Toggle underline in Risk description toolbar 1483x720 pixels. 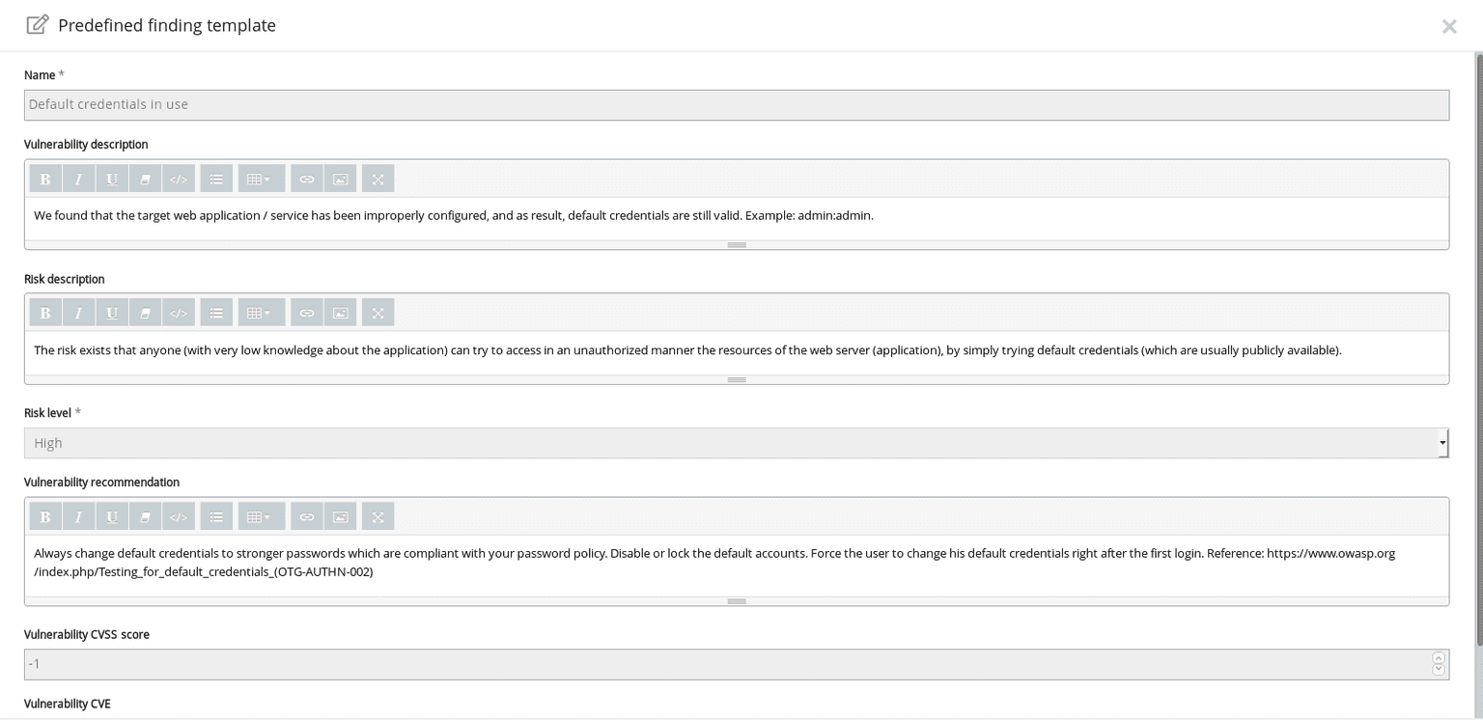112,312
